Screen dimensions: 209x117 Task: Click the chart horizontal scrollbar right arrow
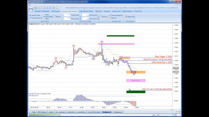[180, 110]
